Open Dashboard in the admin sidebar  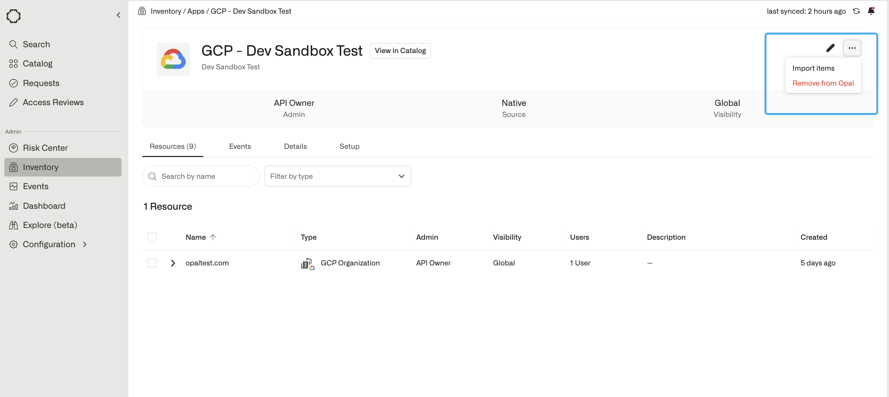coord(44,206)
